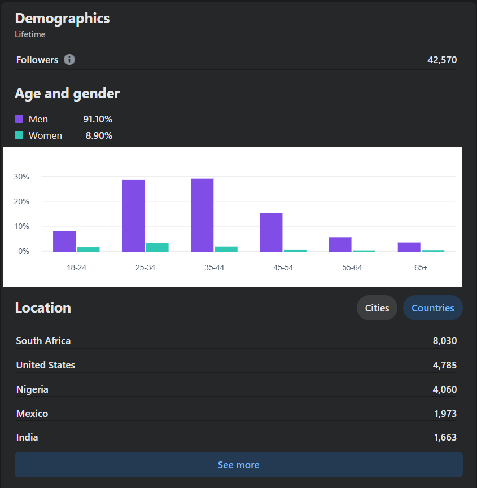The height and width of the screenshot is (488, 477).
Task: Click the men's bar for 25-34
Action: coord(133,216)
